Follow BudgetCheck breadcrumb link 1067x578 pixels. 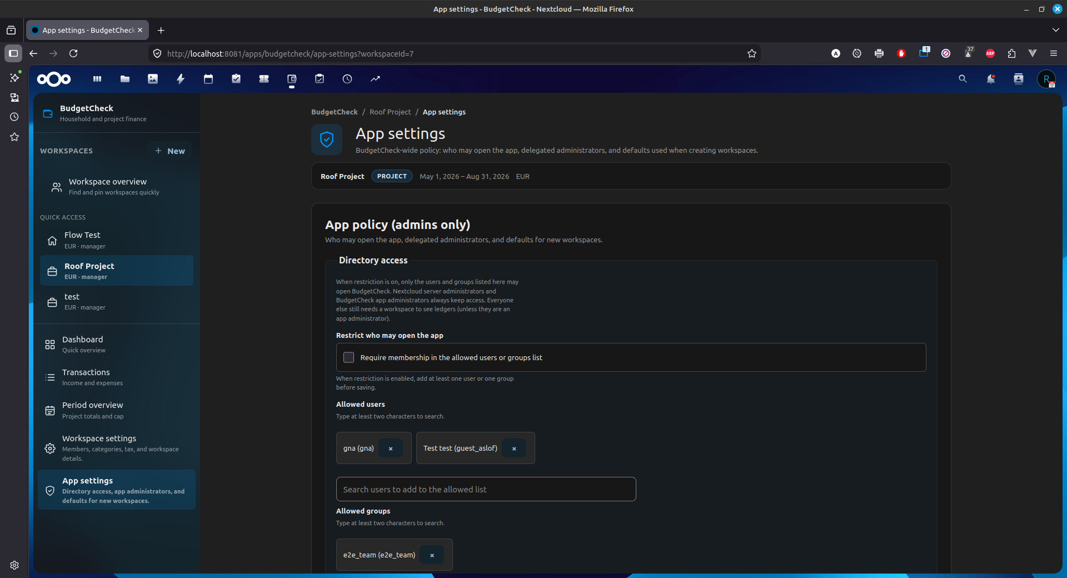tap(334, 112)
